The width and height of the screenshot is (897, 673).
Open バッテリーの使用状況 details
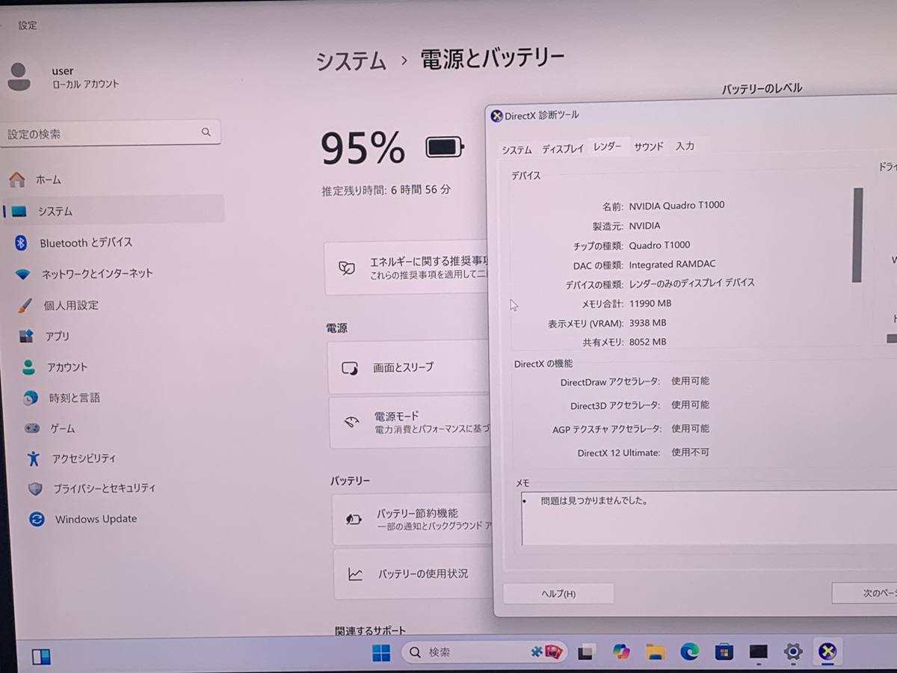411,574
